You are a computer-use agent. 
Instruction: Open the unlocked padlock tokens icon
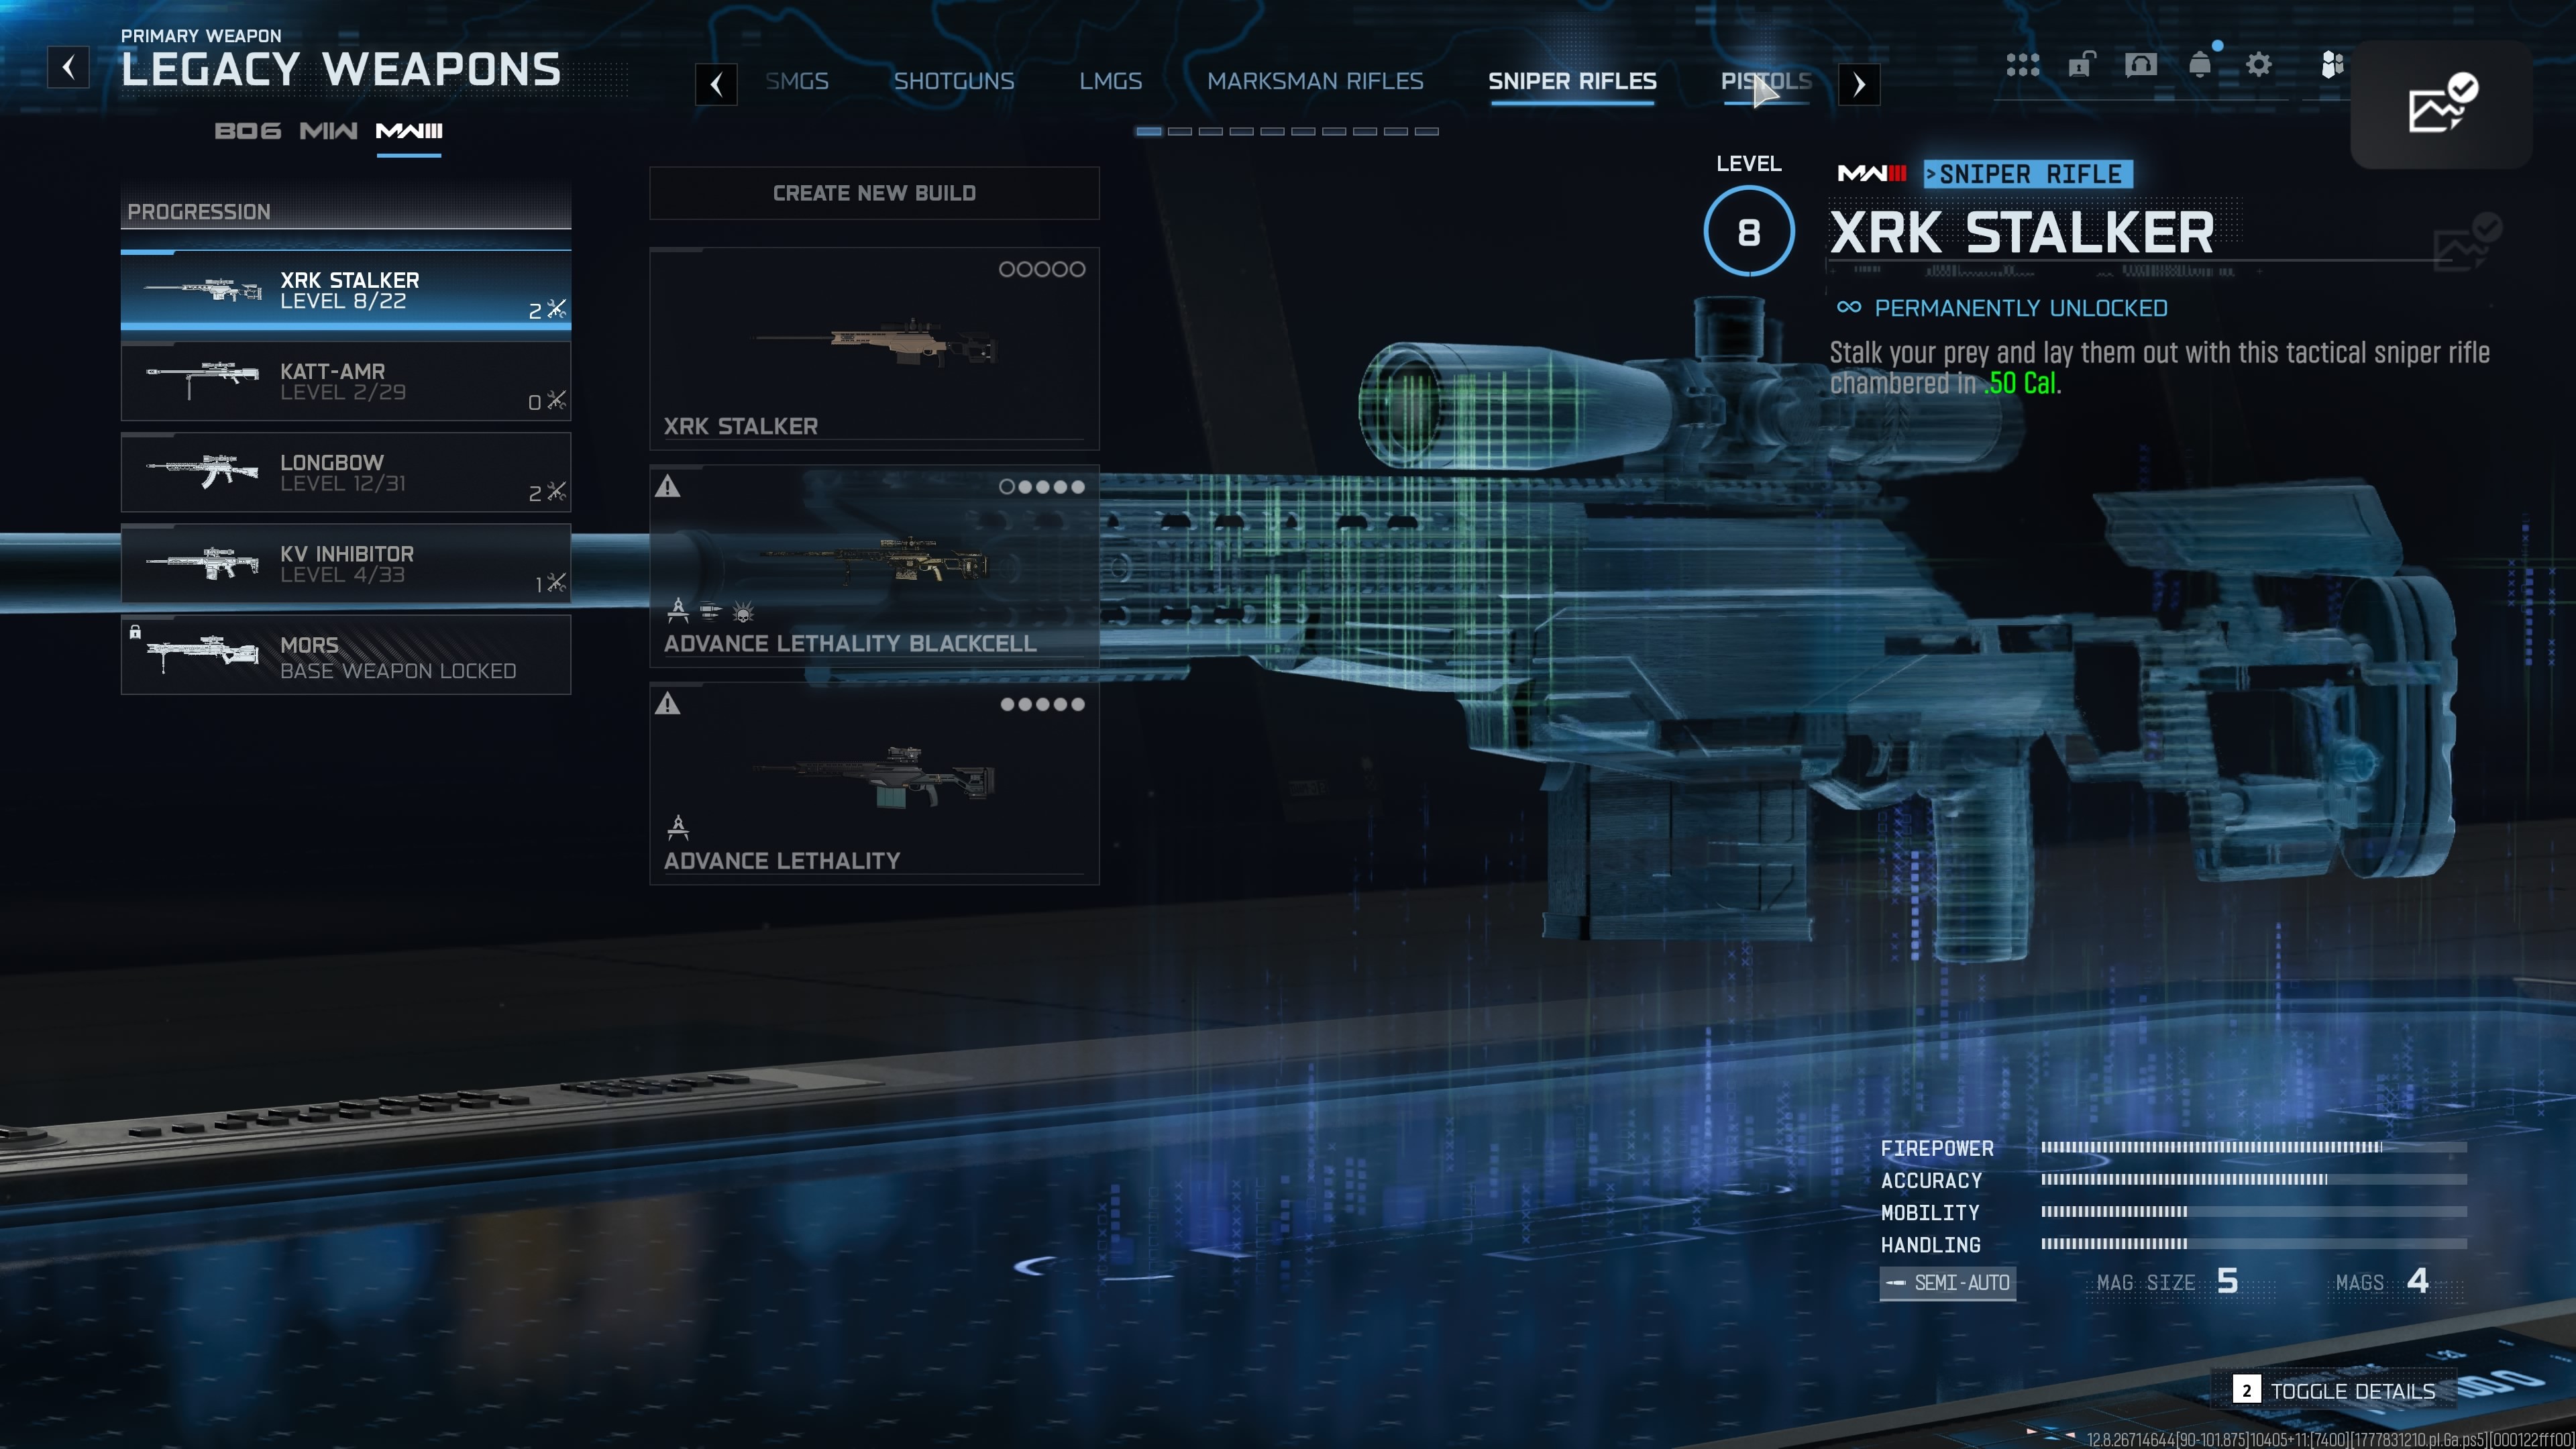click(2081, 65)
